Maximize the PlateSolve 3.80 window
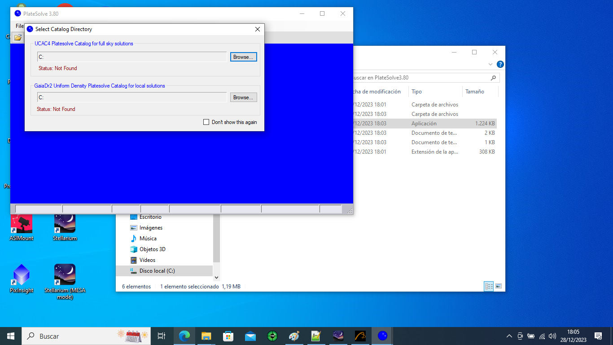This screenshot has width=613, height=345. click(x=322, y=13)
